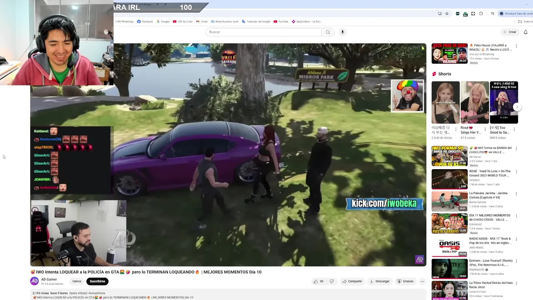Open the Rosé Sings Her Short
The width and height of the screenshot is (533, 300).
[475, 102]
